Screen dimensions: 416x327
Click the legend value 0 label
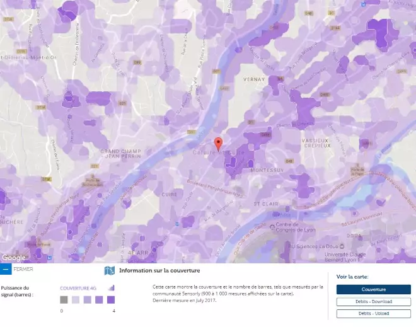[x=62, y=311]
